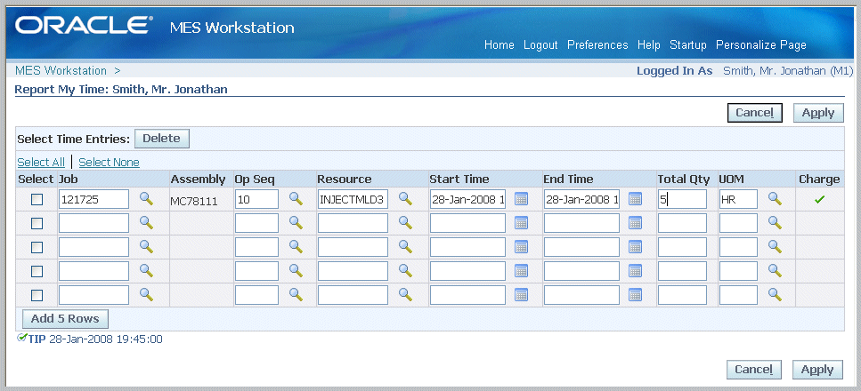
Task: Open Op Seq lookup beside value 10
Action: click(296, 198)
